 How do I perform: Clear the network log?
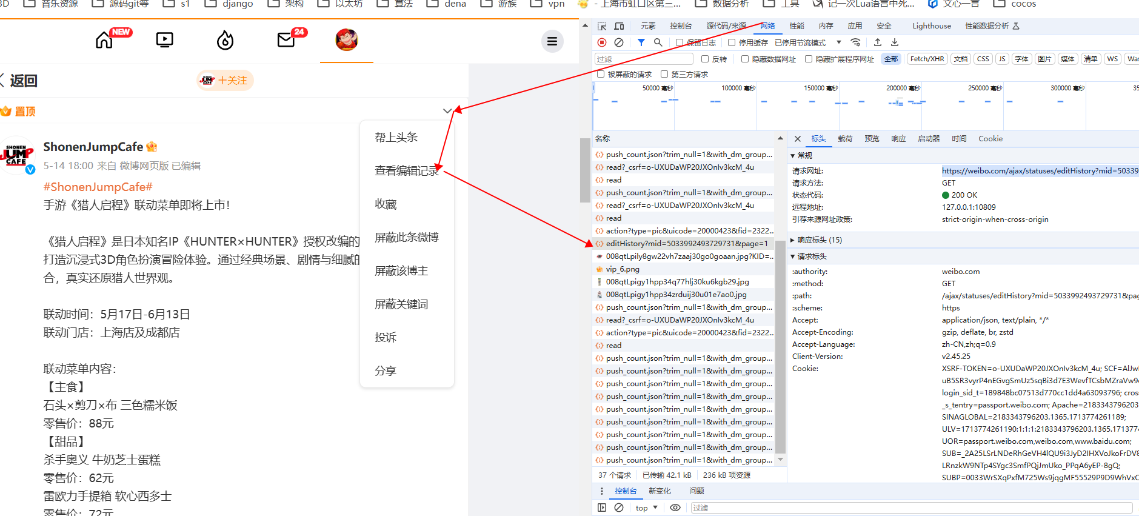click(619, 42)
